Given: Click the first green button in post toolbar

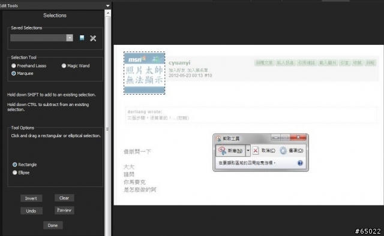Looking at the screenshot, I should [264, 63].
